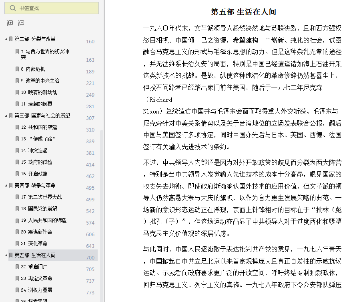Click page number 495 in bookmarks
This screenshot has height=302, width=353.
[90, 188]
